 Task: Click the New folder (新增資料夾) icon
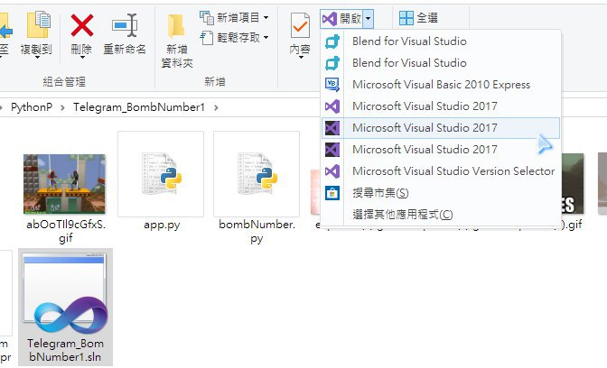click(176, 25)
